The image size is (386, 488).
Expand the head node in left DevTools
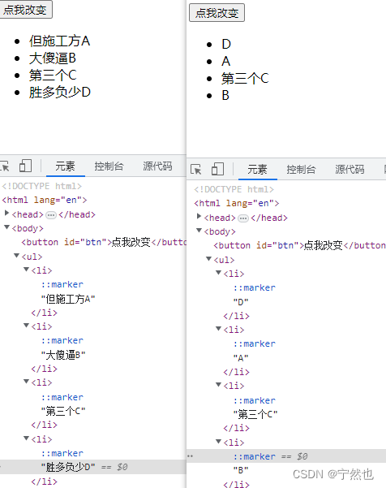(6, 214)
